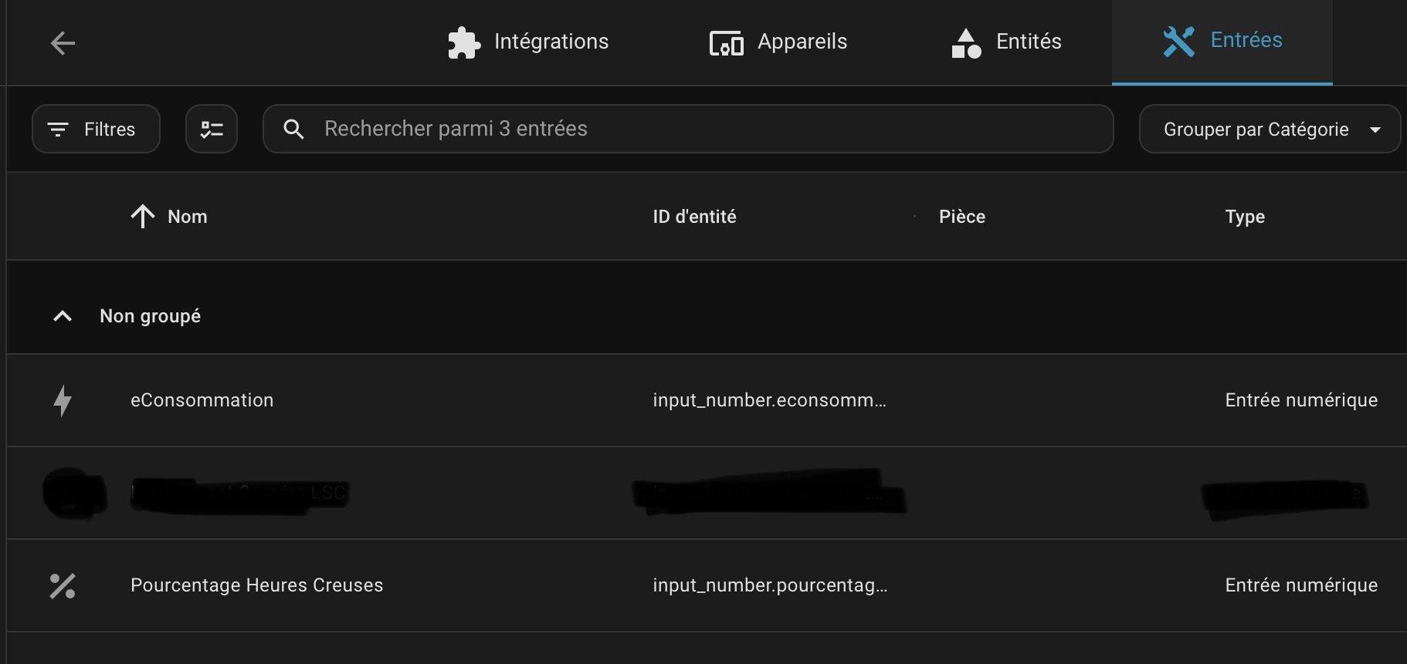Image resolution: width=1407 pixels, height=664 pixels.
Task: Click the Entrées tools icon
Action: coord(1178,42)
